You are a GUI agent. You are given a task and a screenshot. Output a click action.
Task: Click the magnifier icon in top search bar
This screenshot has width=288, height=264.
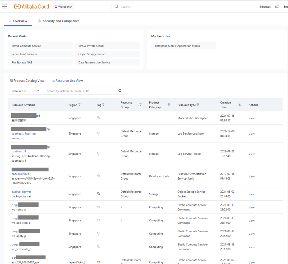[116, 7]
